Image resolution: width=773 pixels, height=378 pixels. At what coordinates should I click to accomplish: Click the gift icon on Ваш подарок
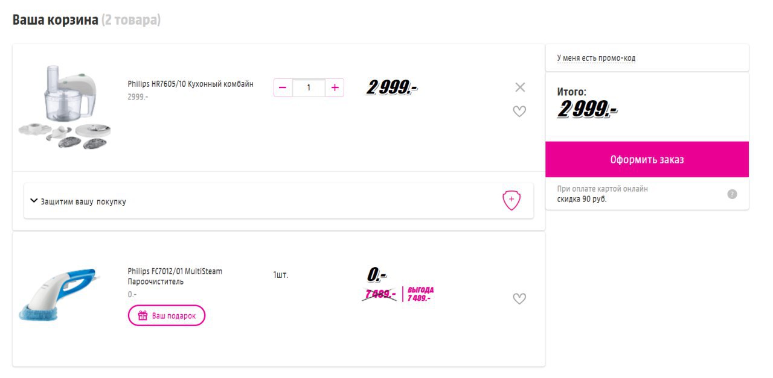pyautogui.click(x=143, y=315)
